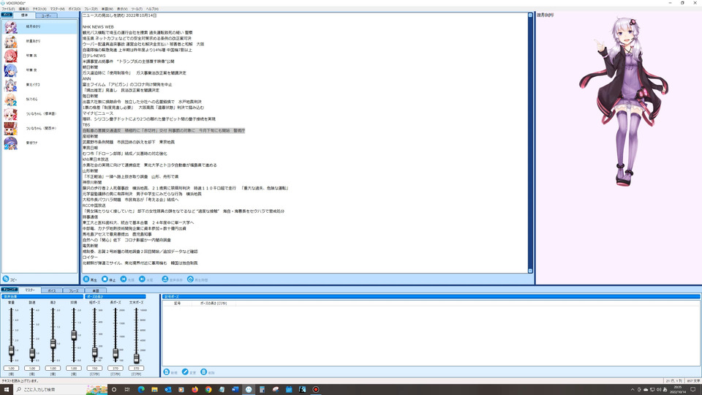Screen dimensions: 702x395
Task: Select the 東北イタコ voice avatar
Action: point(10,85)
